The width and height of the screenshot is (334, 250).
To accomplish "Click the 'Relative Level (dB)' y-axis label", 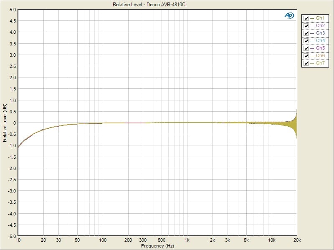I will click(5, 122).
